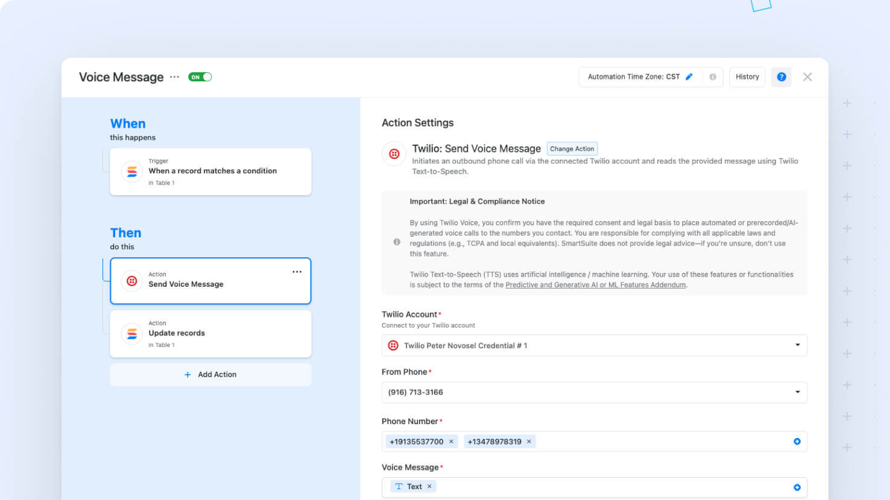This screenshot has height=500, width=890.
Task: Click the 'Automation Time Zone: CST' label
Action: pyautogui.click(x=634, y=77)
